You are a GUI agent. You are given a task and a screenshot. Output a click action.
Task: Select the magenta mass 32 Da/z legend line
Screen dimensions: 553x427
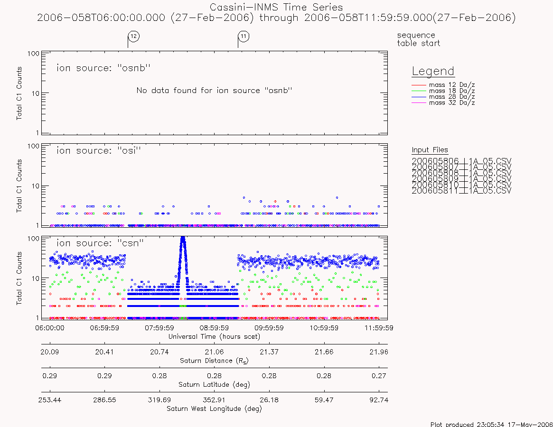pos(419,102)
